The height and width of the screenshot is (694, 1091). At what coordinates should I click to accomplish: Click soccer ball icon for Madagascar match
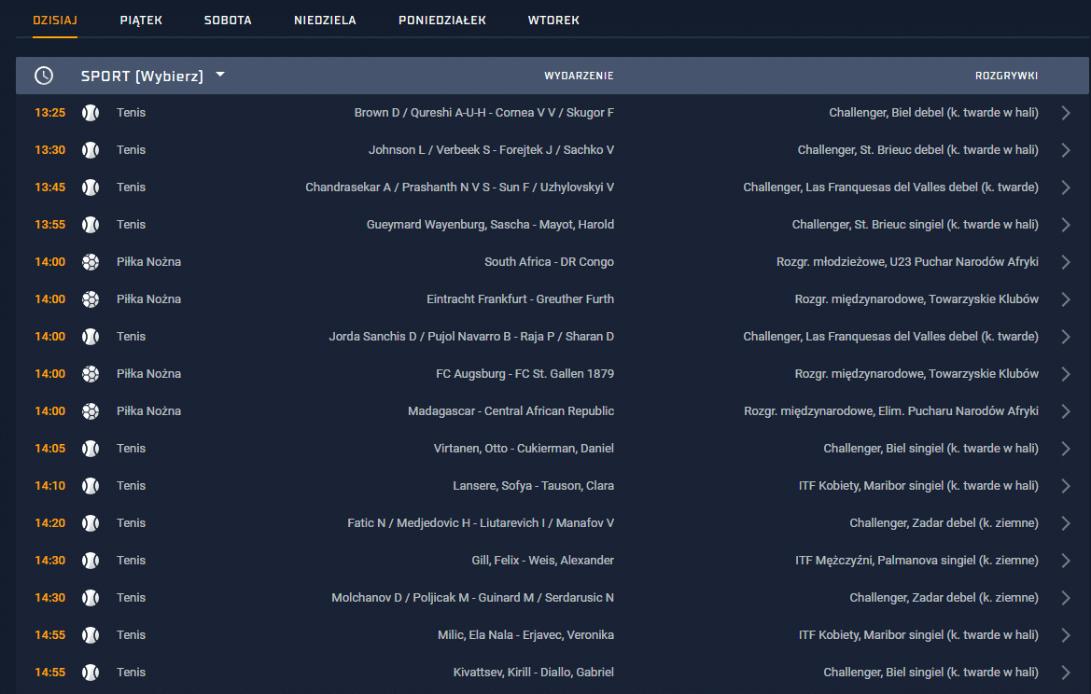pos(91,411)
